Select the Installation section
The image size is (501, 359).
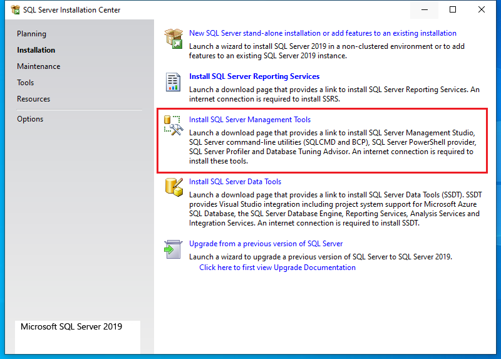coord(36,50)
